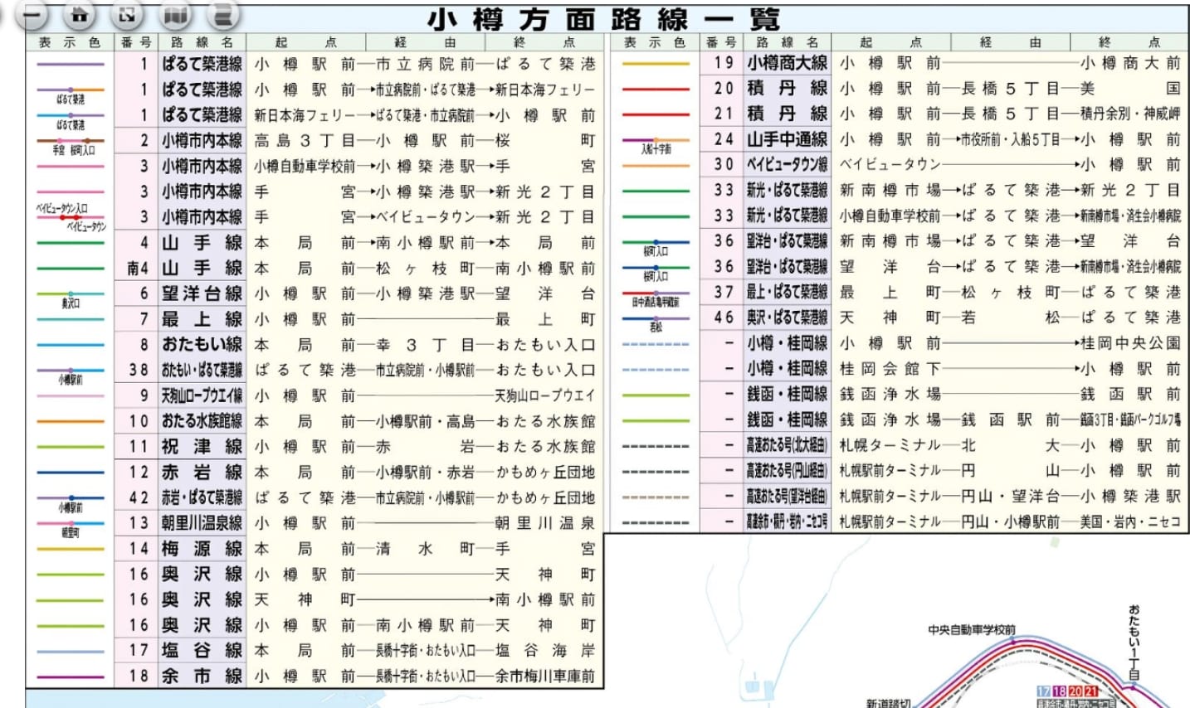
Task: Open the folded map icon
Action: point(173,14)
